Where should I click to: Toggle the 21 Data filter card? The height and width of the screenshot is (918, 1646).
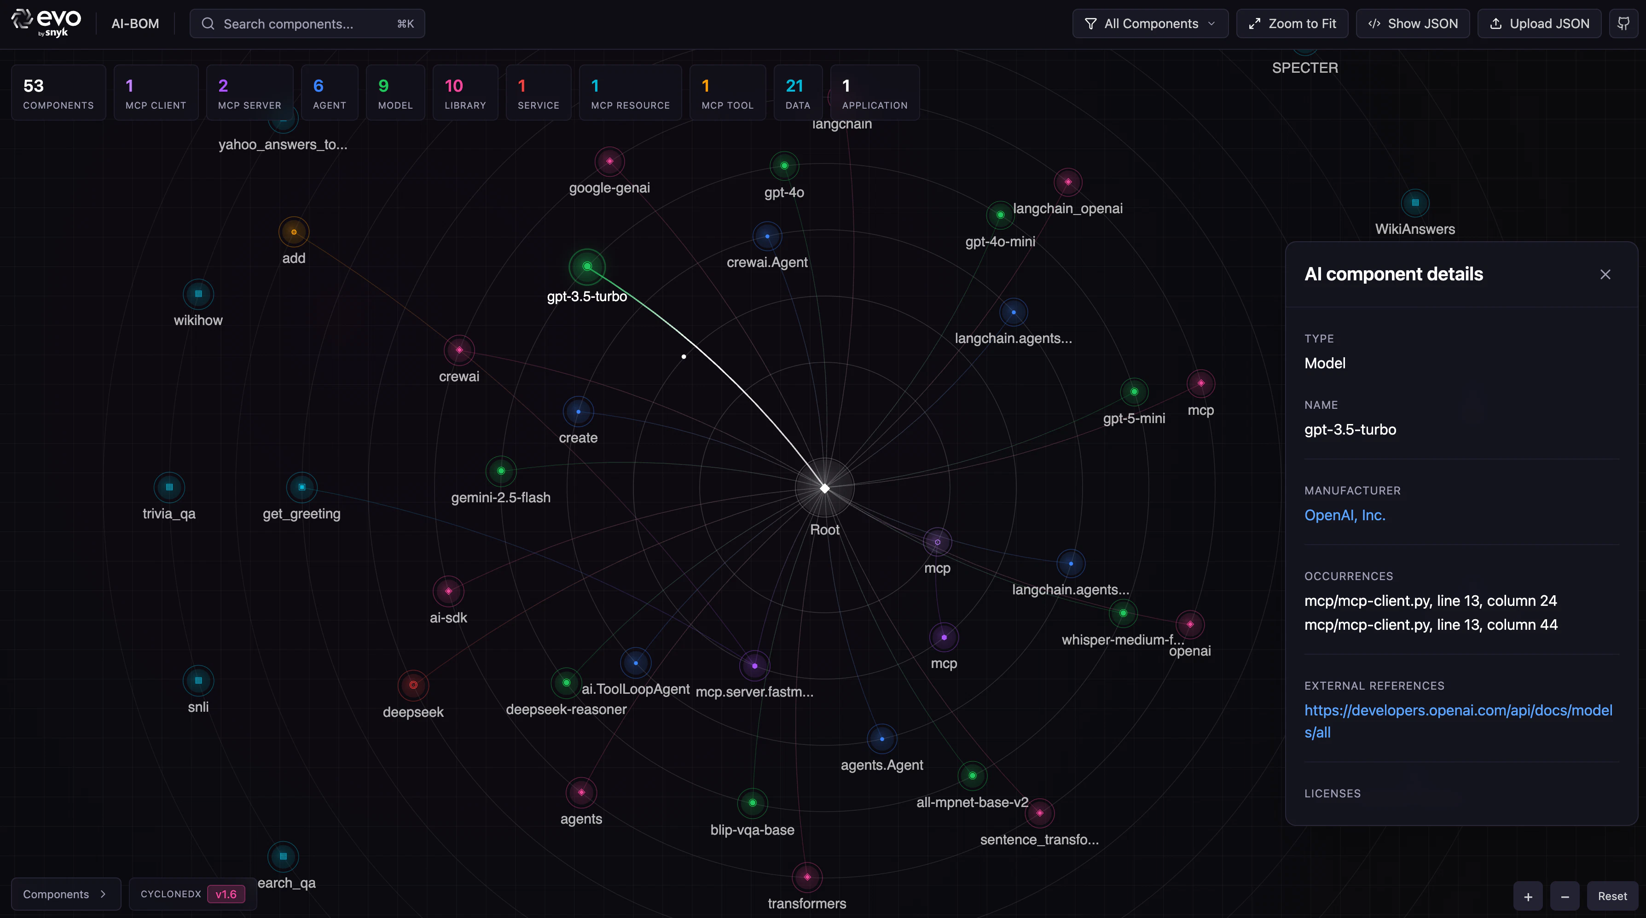pos(798,93)
